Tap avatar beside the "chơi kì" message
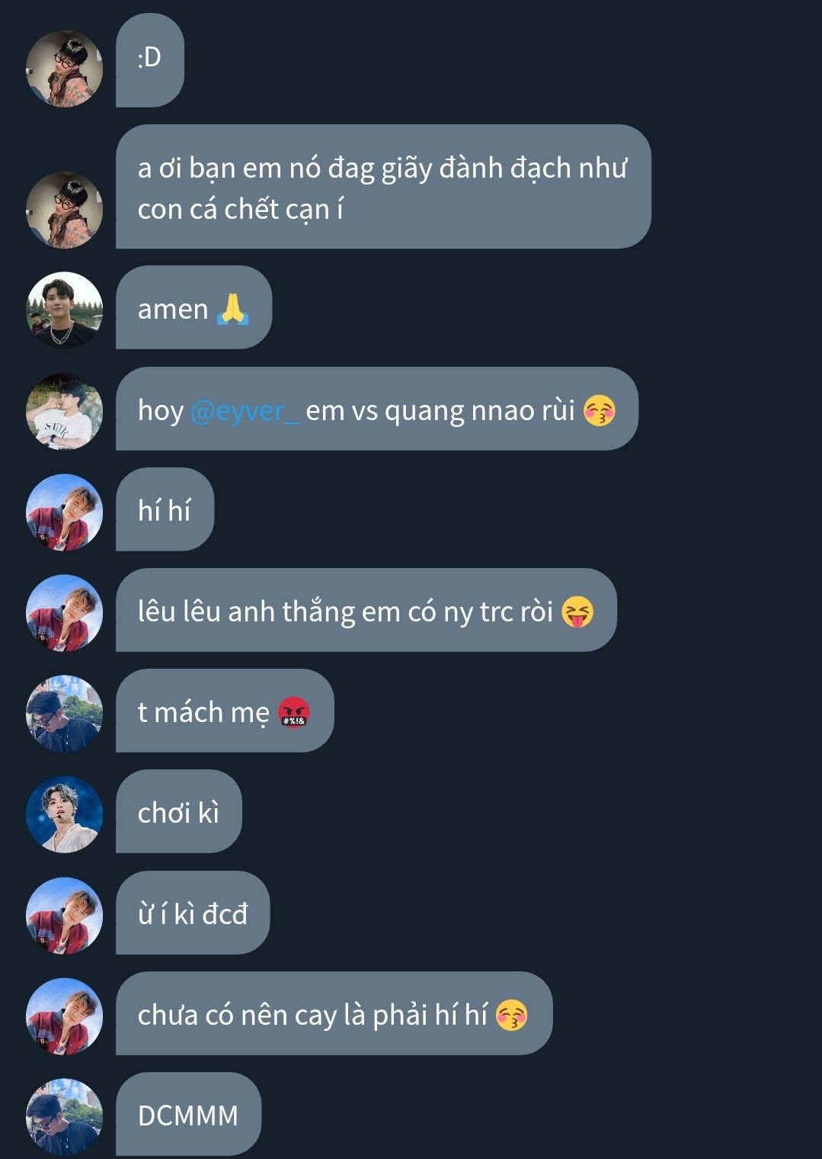Viewport: 822px width, 1159px height. coord(64,814)
